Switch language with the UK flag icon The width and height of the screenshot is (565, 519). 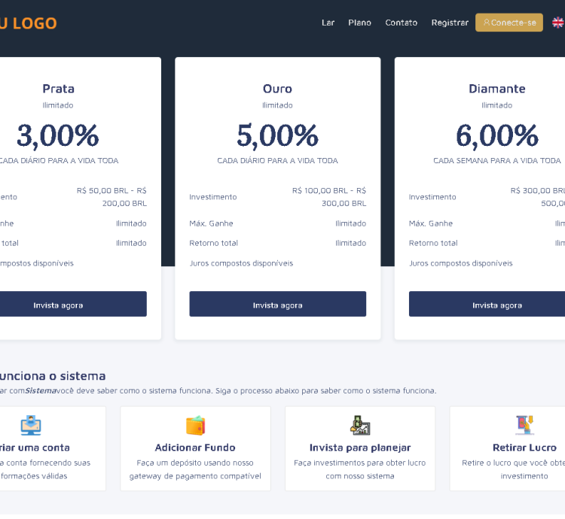558,23
